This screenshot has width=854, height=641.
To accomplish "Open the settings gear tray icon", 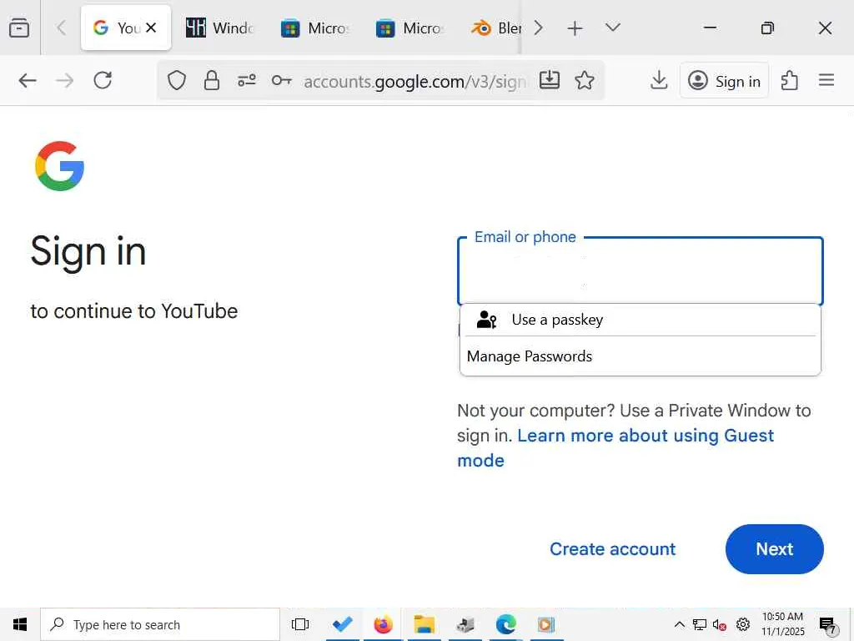I will [x=743, y=624].
